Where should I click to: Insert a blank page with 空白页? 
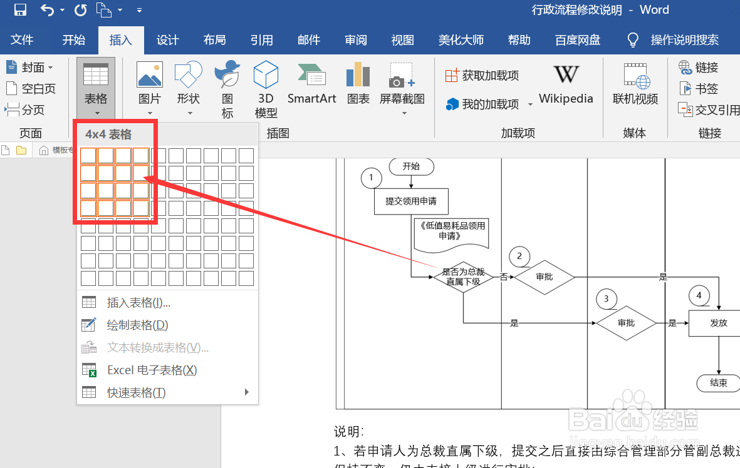pyautogui.click(x=32, y=88)
